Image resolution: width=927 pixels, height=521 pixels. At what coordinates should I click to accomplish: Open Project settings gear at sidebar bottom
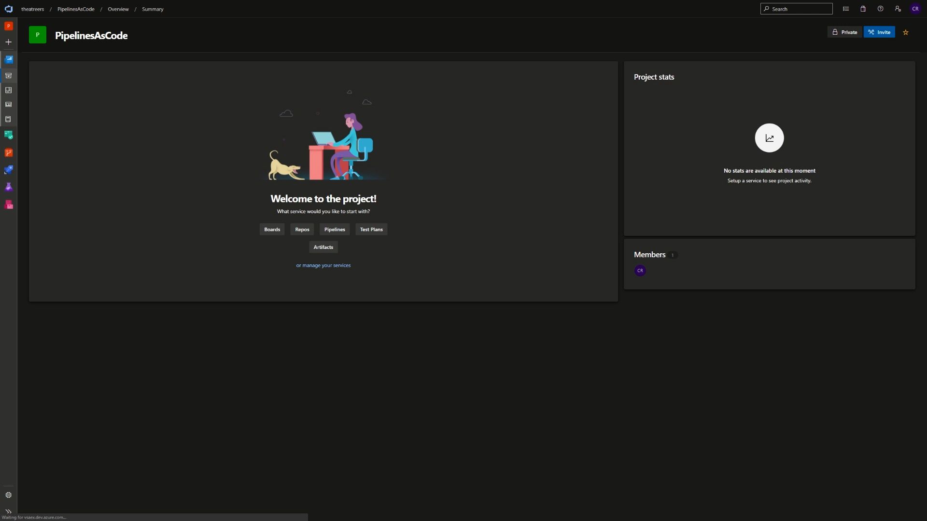click(9, 495)
